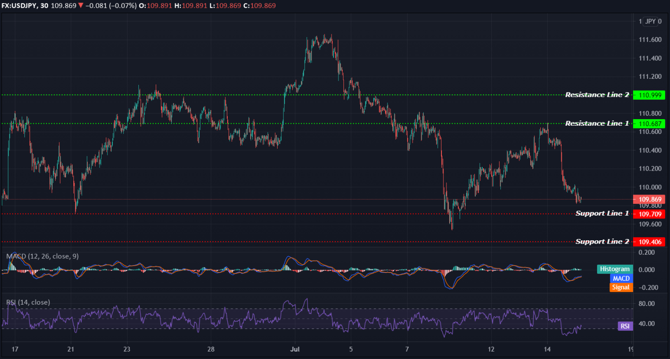Click the Histogram legend tag

pos(614,269)
